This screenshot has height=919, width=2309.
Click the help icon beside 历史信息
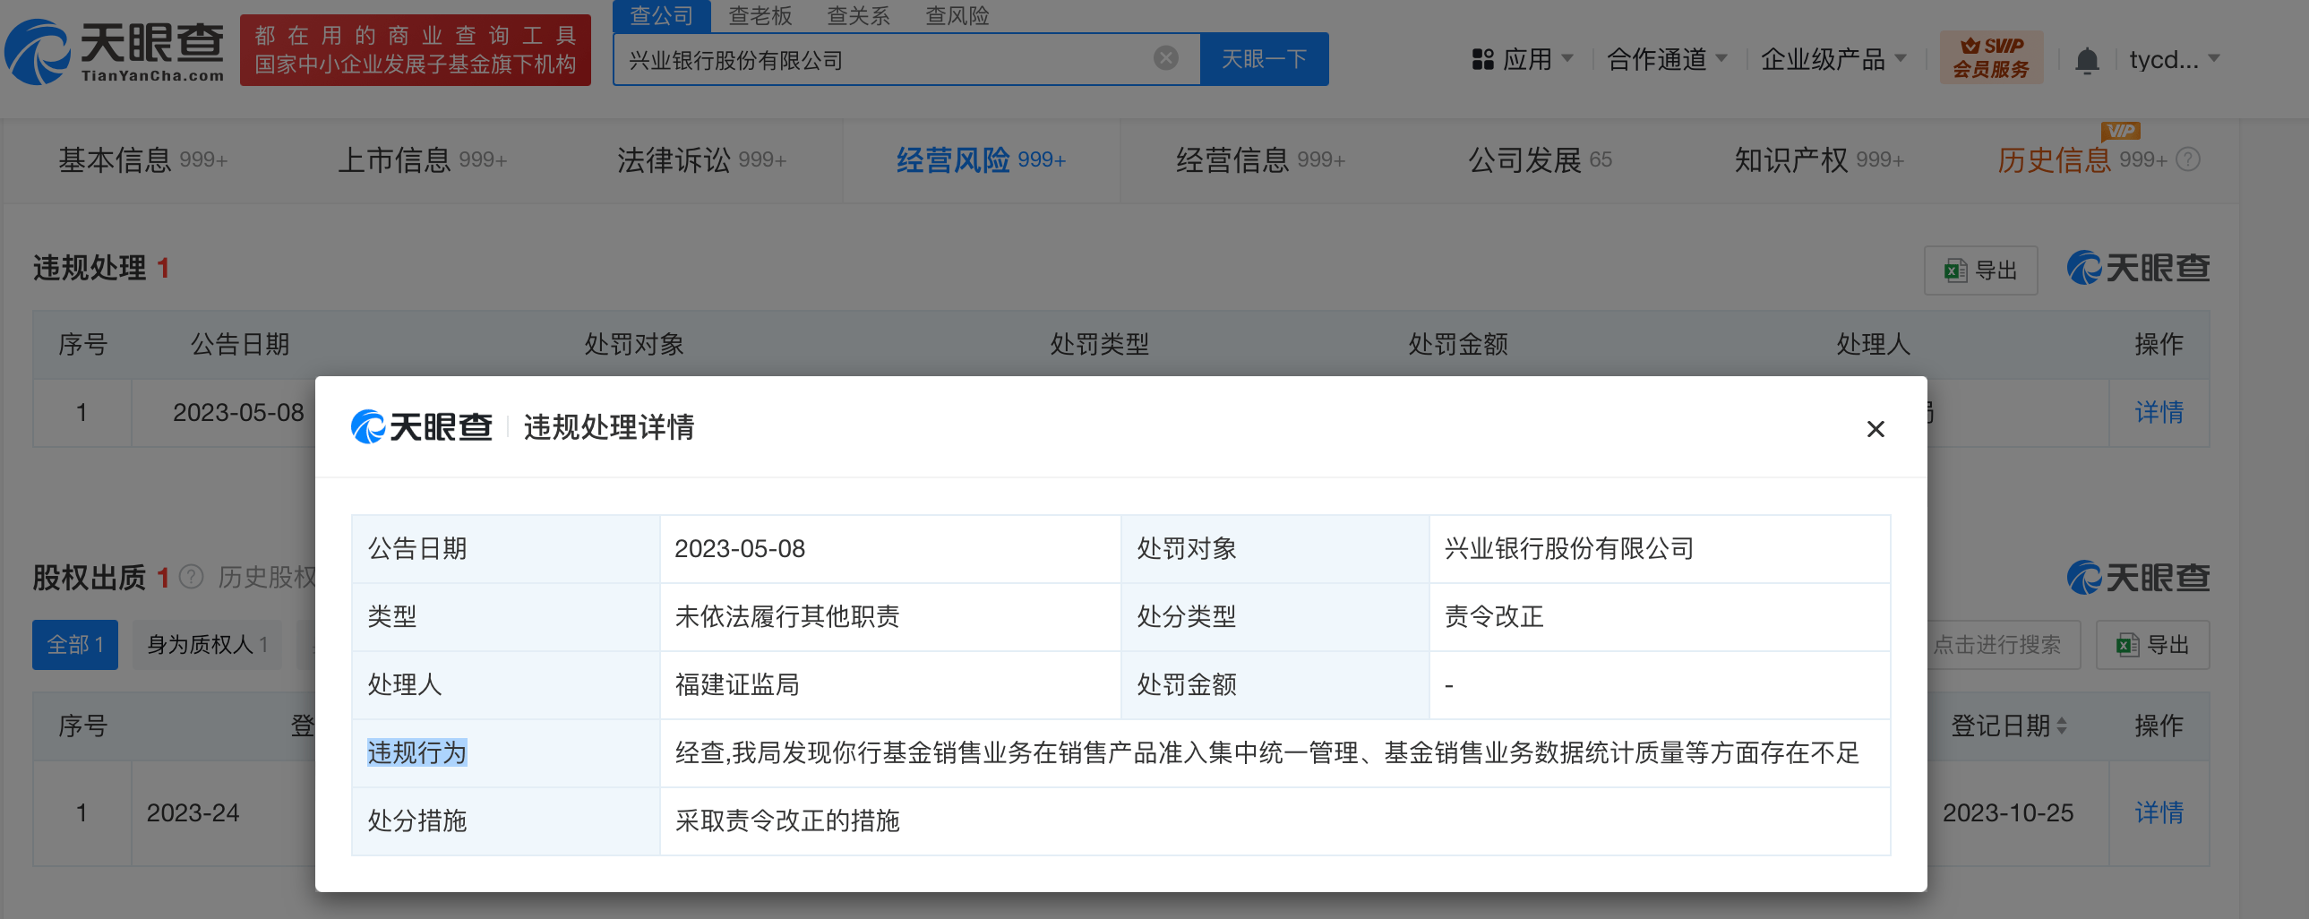(x=2188, y=159)
